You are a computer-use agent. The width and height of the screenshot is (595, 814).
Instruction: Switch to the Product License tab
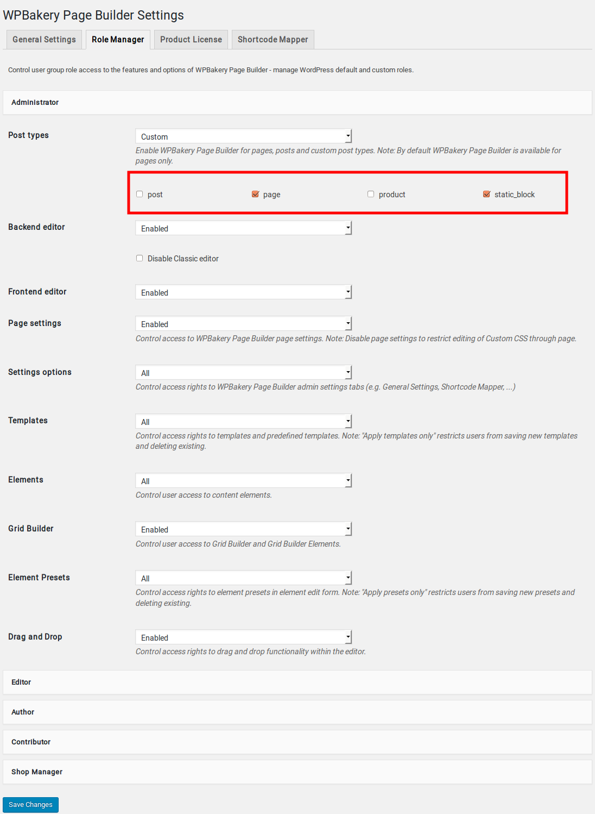(191, 40)
